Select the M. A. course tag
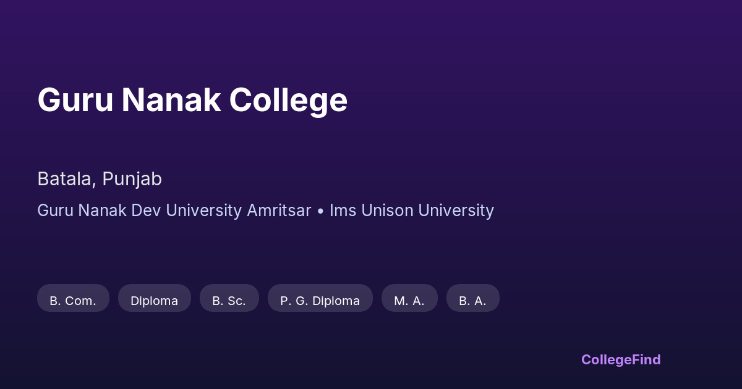 click(x=409, y=301)
